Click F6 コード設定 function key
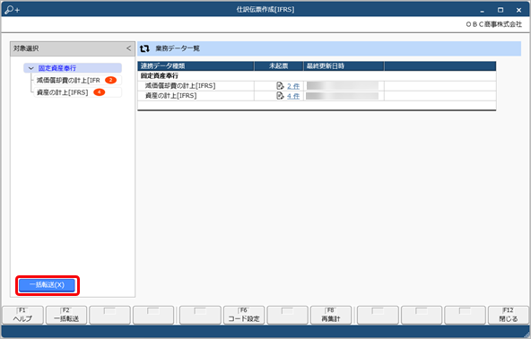 (x=244, y=315)
